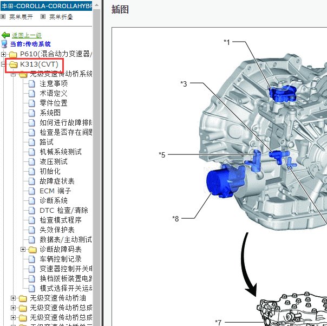
Task: Open the 检查是否存在间歇性故障 page
Action: click(x=66, y=132)
